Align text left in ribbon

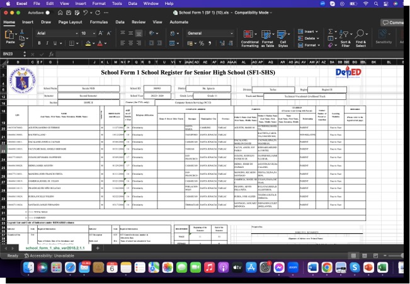point(123,43)
